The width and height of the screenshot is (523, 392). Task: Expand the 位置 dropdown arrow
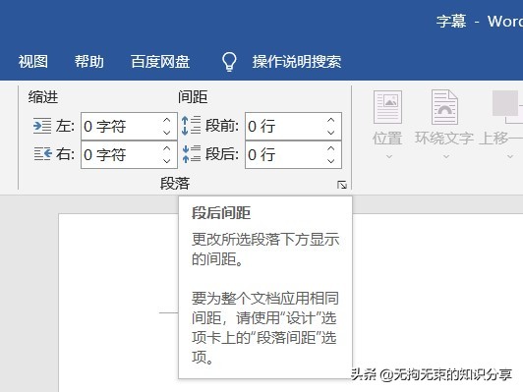click(x=389, y=156)
